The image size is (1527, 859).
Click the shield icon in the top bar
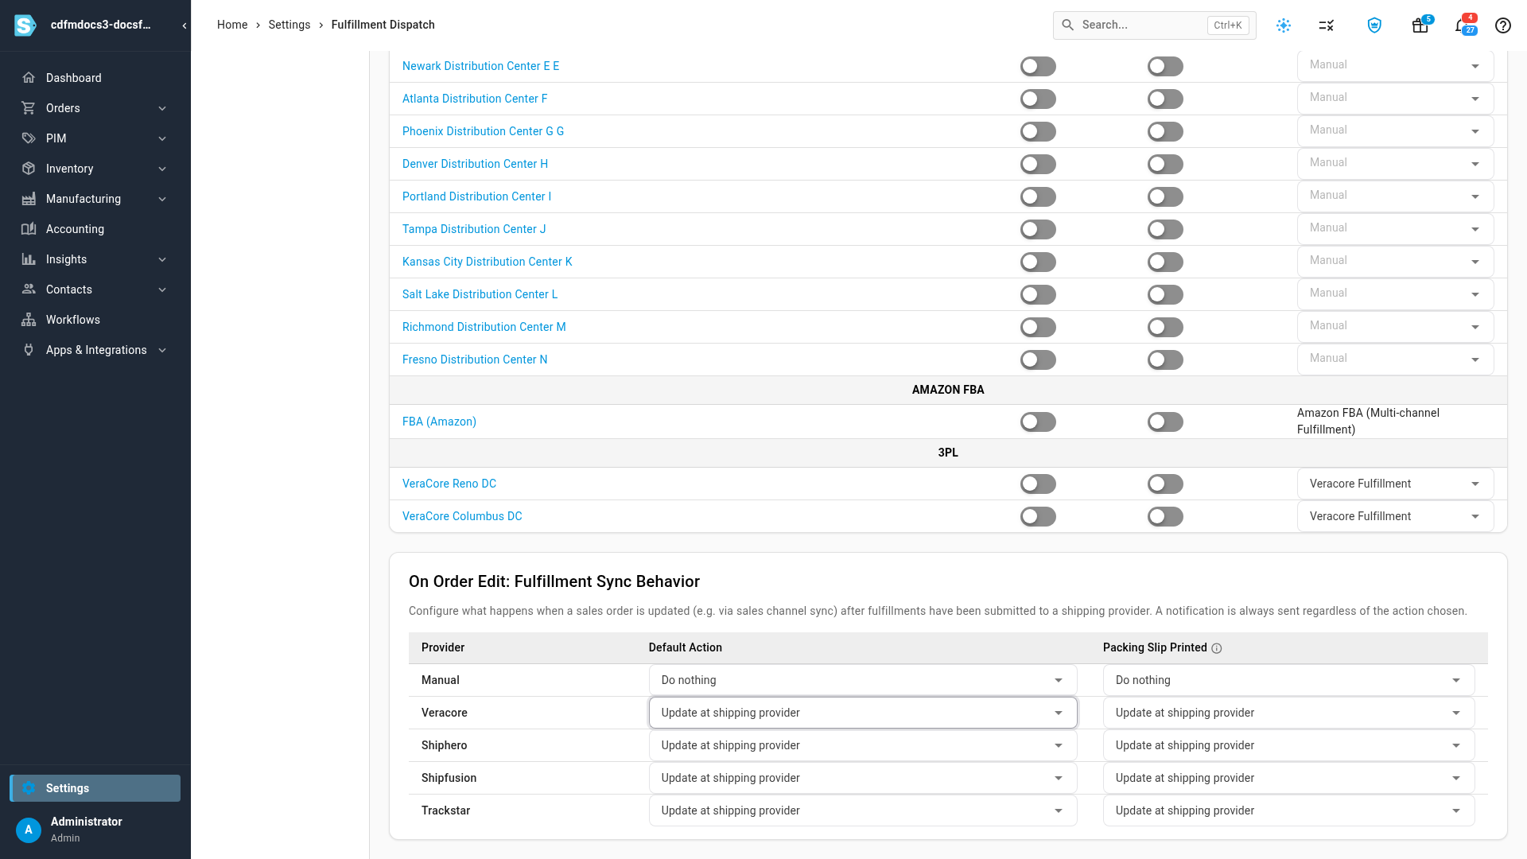click(1374, 25)
